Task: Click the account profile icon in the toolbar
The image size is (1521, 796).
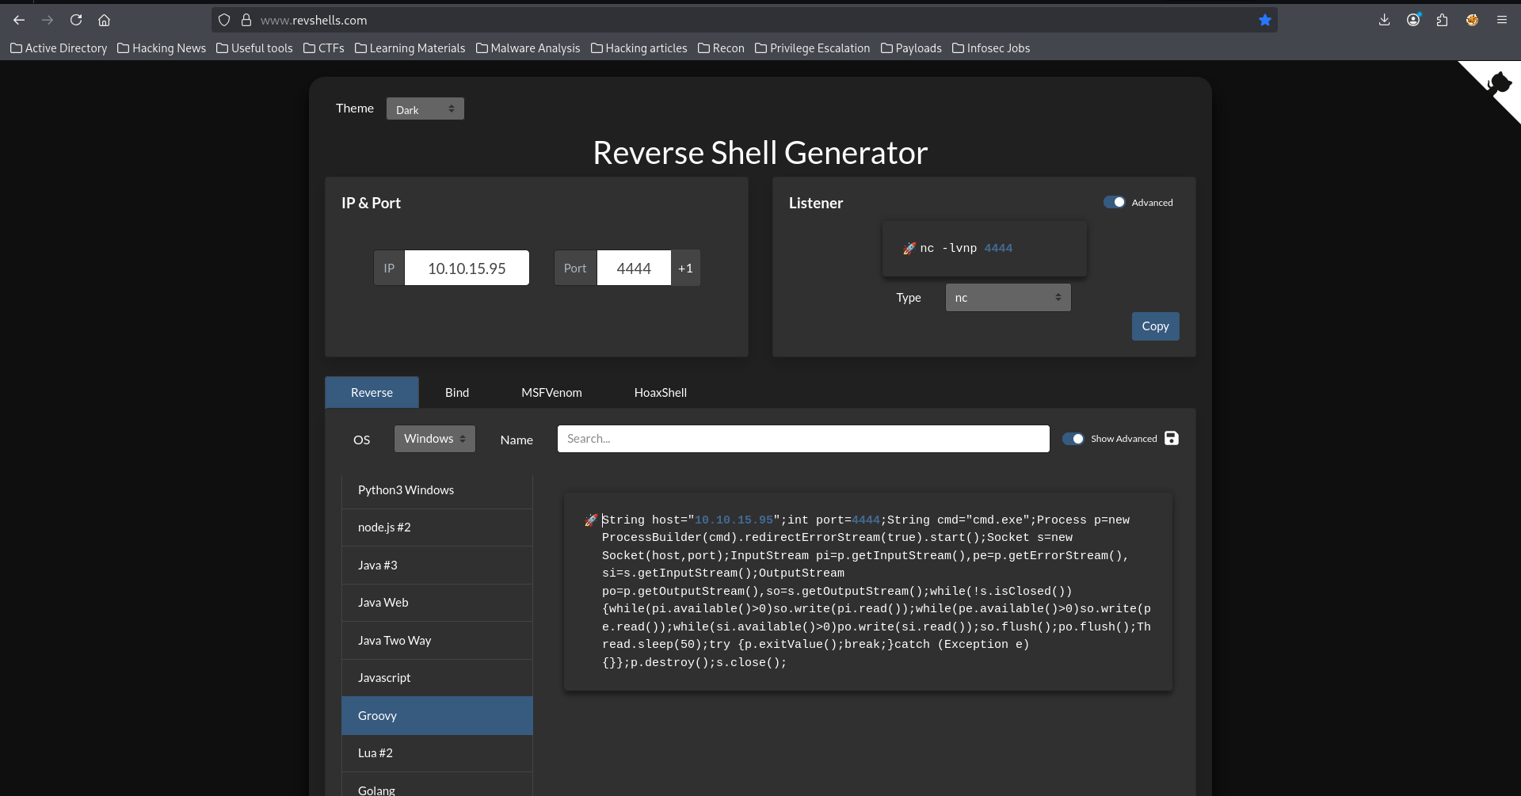Action: tap(1413, 20)
